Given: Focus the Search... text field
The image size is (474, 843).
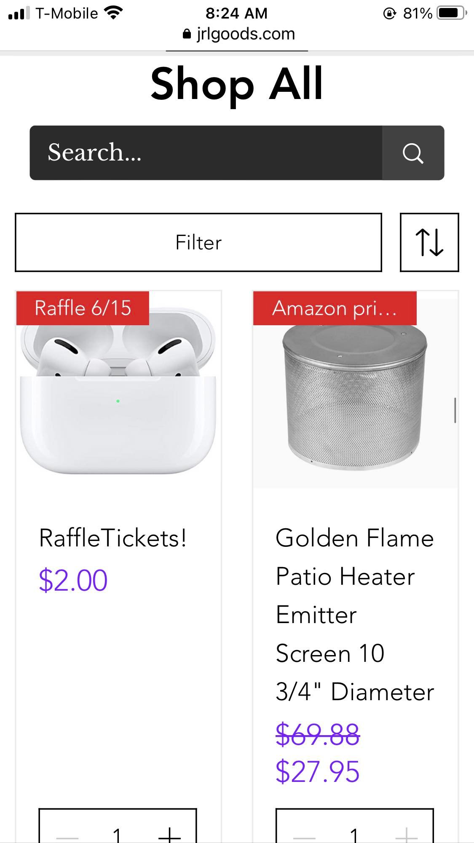Looking at the screenshot, I should tap(206, 153).
